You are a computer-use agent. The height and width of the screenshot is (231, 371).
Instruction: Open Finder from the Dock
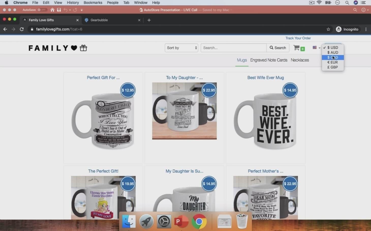pyautogui.click(x=129, y=221)
